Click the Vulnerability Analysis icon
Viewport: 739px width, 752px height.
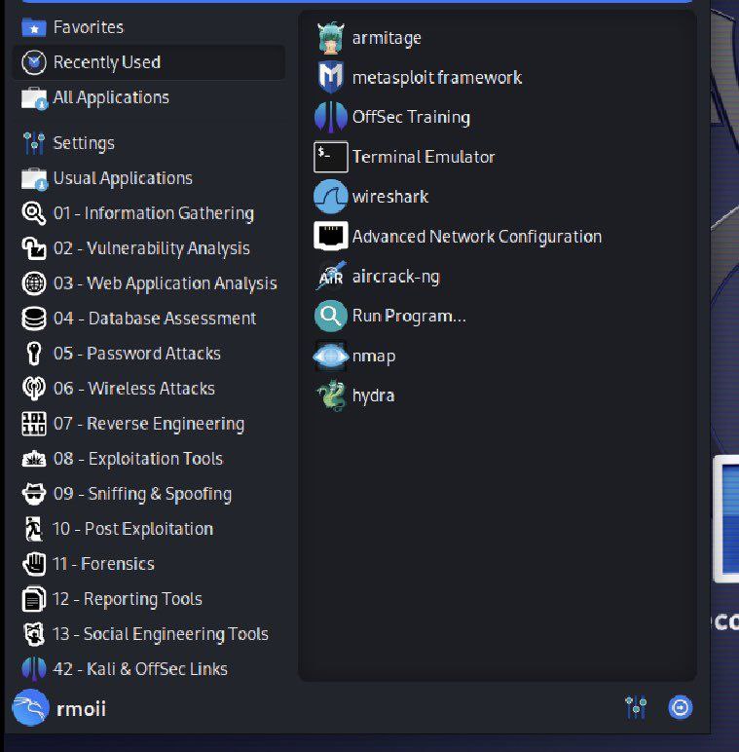34,248
